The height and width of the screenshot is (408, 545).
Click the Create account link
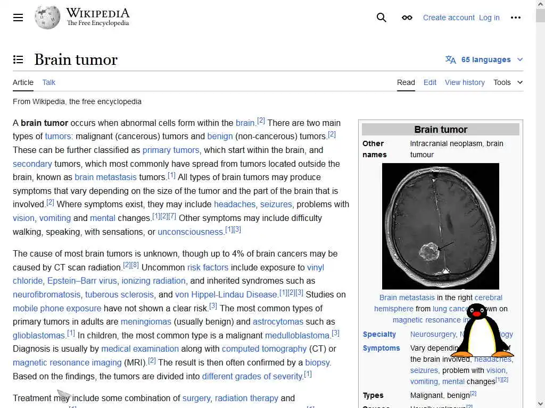click(449, 18)
